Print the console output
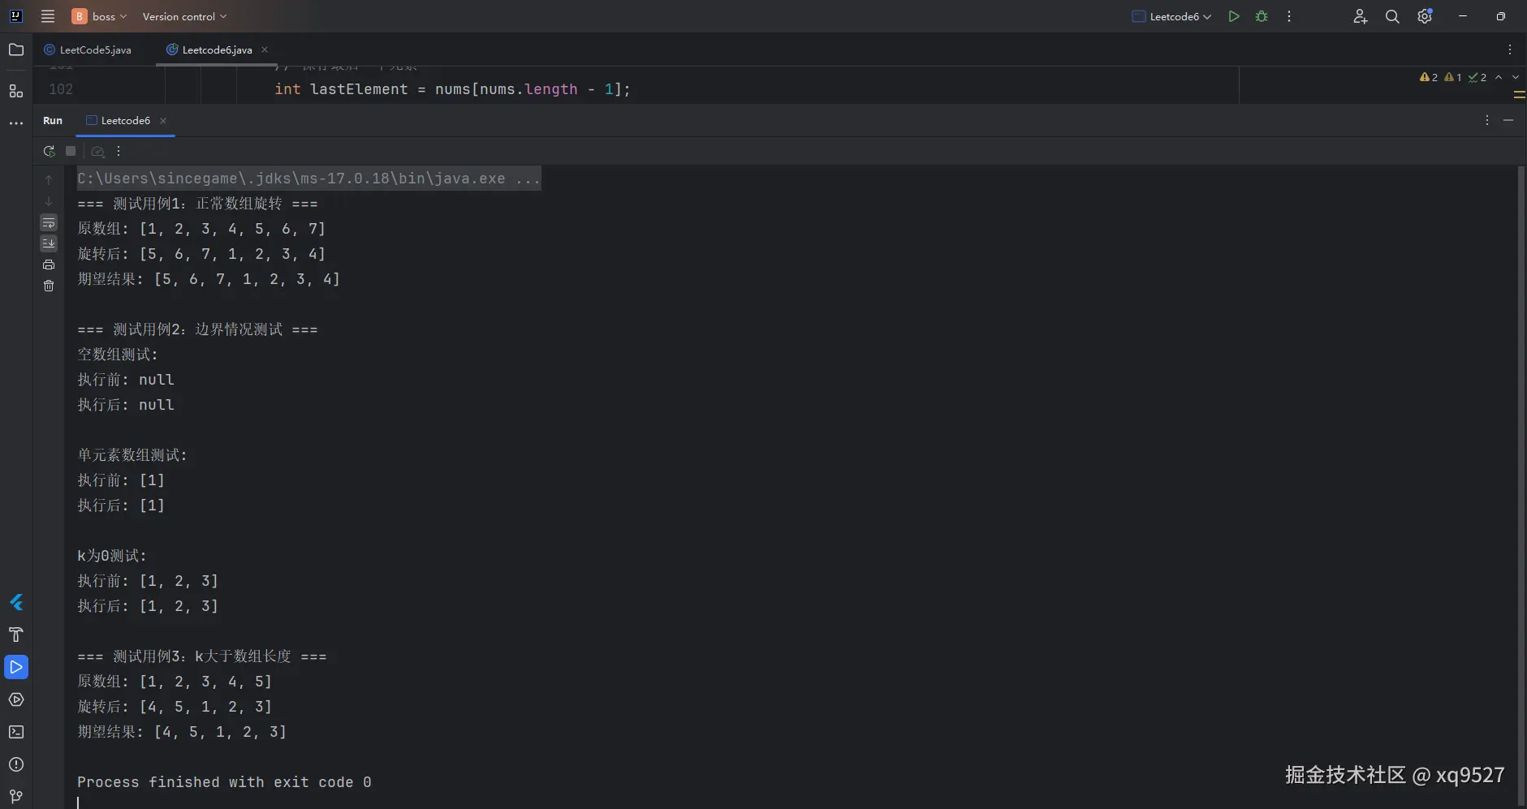1527x809 pixels. 49,265
